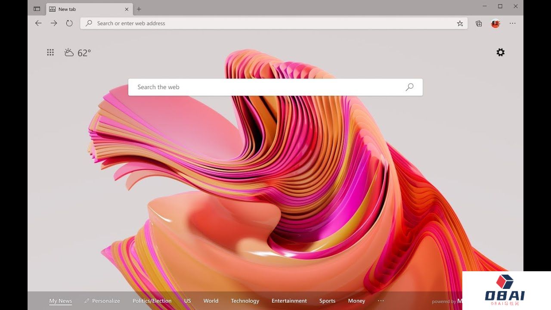The width and height of the screenshot is (551, 310).
Task: Open page settings gear icon
Action: [x=500, y=53]
